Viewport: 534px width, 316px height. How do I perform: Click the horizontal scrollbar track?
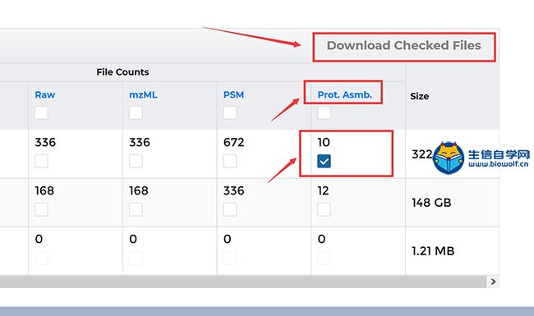point(243,282)
